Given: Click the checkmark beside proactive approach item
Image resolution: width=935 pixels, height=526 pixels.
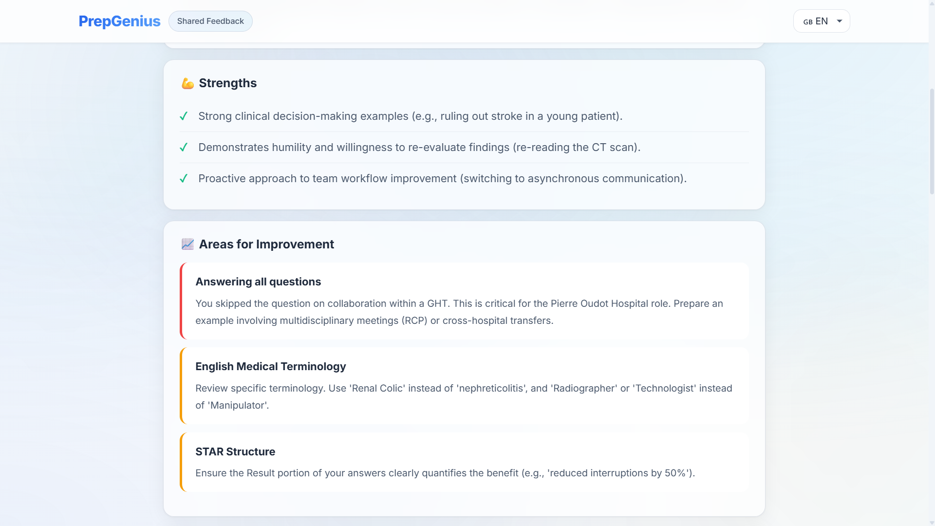Looking at the screenshot, I should [184, 178].
